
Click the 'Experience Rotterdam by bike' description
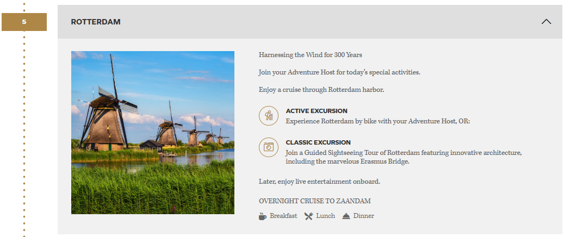377,121
